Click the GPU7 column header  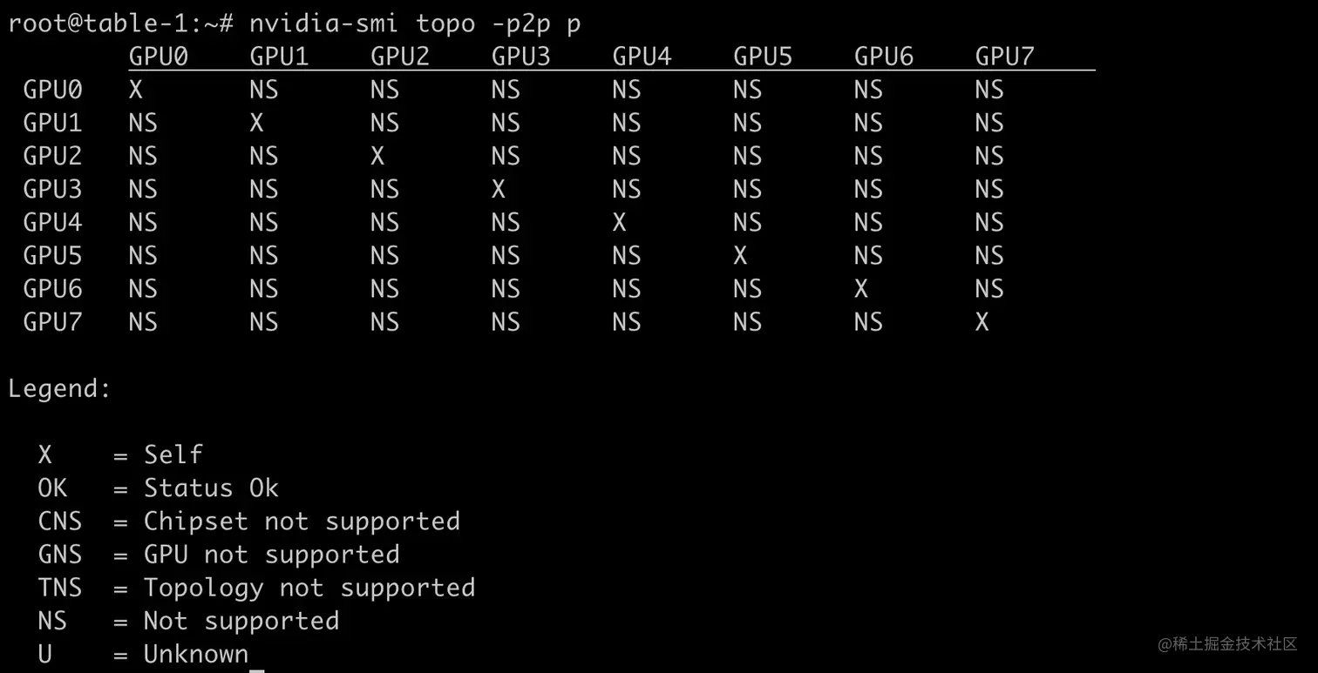(1005, 57)
